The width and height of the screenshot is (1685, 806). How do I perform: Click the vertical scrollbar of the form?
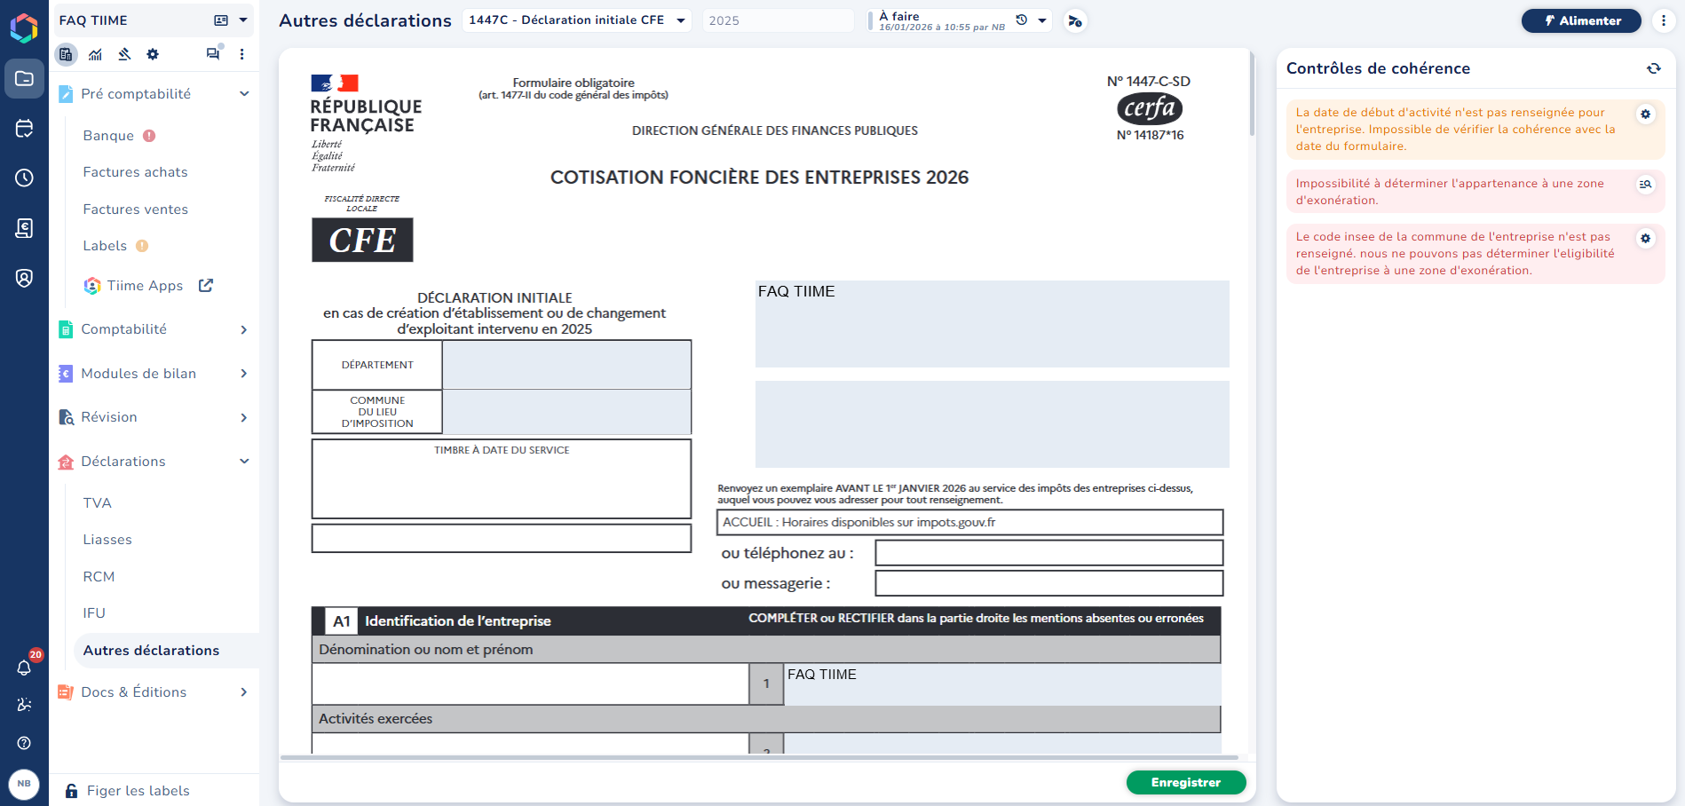coord(1252,93)
